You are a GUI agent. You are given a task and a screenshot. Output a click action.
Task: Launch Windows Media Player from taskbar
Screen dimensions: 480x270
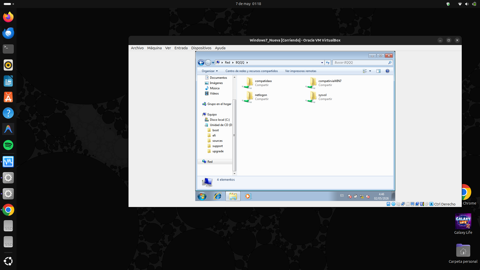(248, 196)
